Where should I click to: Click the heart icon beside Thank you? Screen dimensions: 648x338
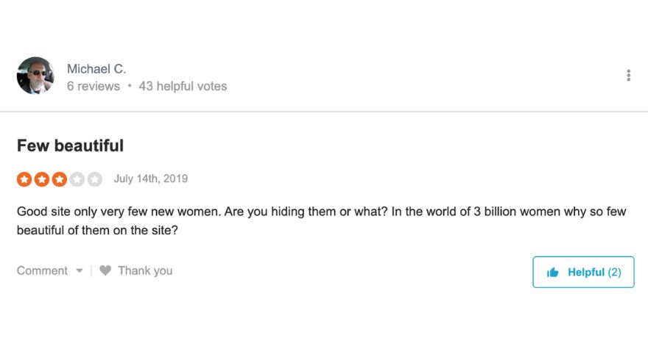click(105, 270)
